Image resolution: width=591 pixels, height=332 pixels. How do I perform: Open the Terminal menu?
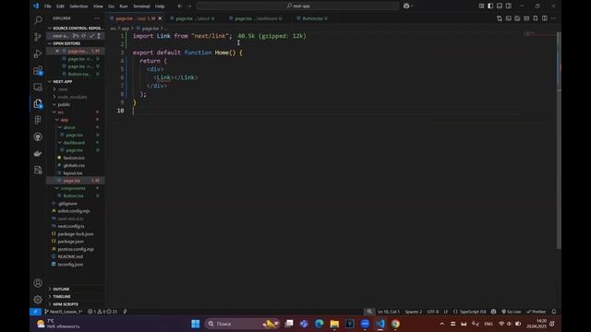coord(141,6)
